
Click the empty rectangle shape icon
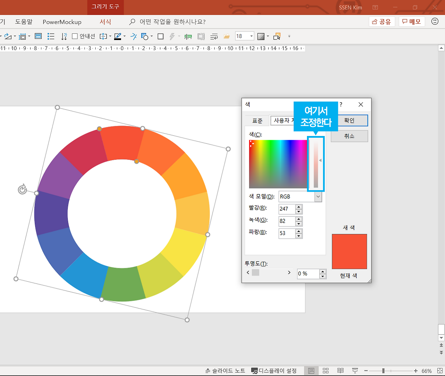[161, 37]
